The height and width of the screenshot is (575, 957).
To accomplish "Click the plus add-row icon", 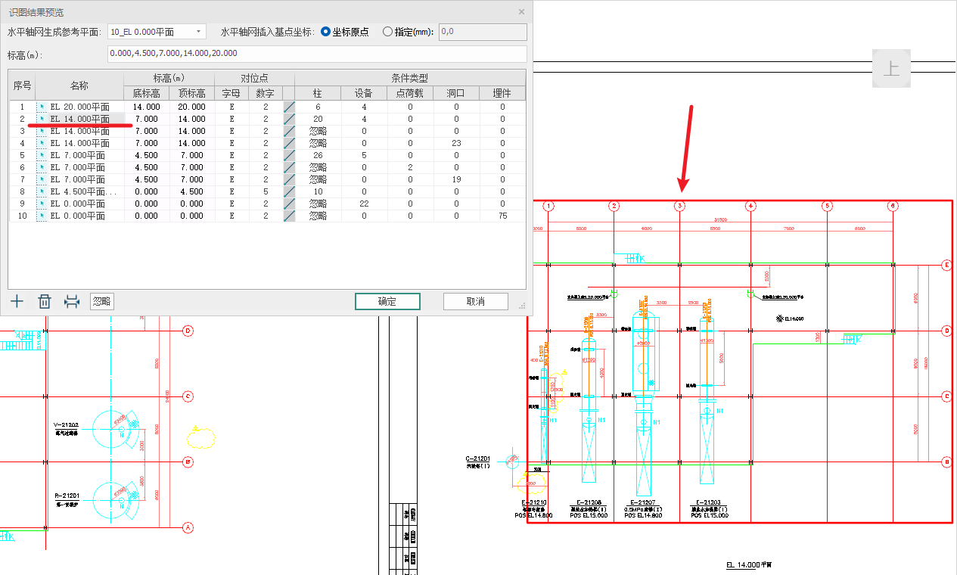I will point(17,302).
